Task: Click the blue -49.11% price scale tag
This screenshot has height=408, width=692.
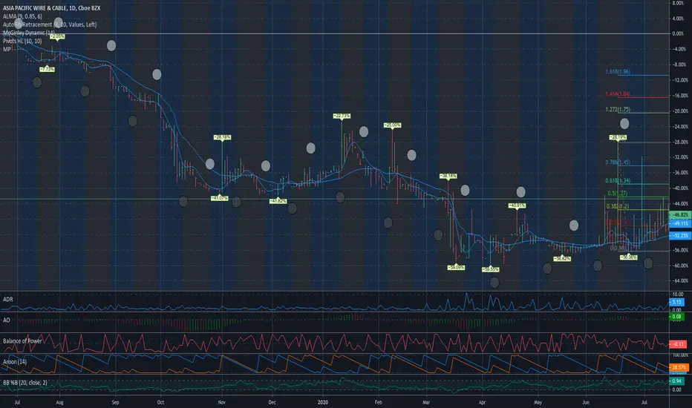Action: [680, 223]
